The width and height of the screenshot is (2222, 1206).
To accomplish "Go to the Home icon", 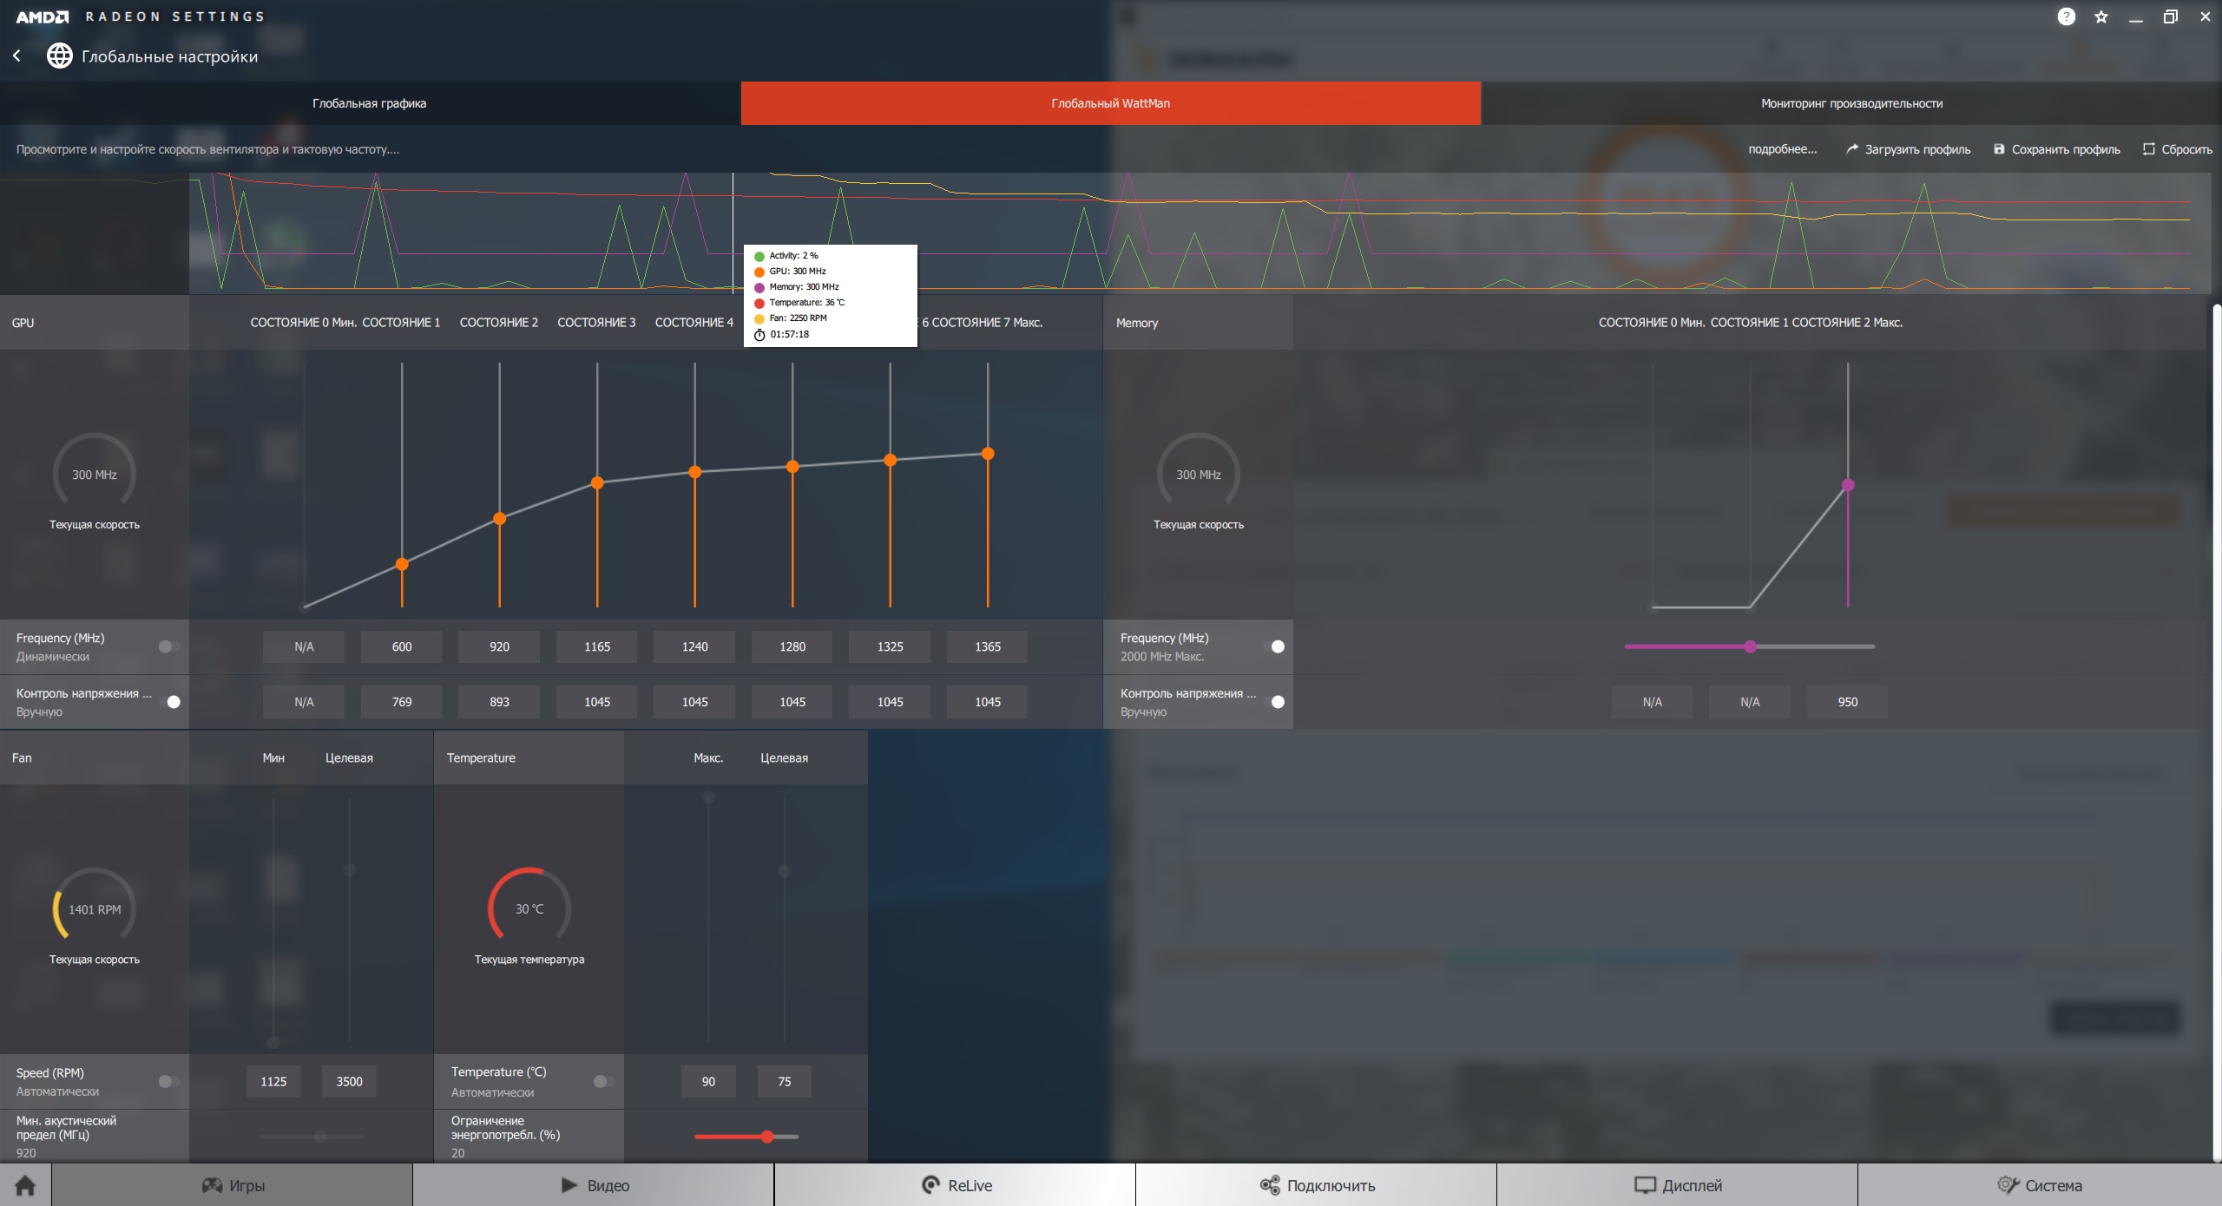I will 25,1185.
